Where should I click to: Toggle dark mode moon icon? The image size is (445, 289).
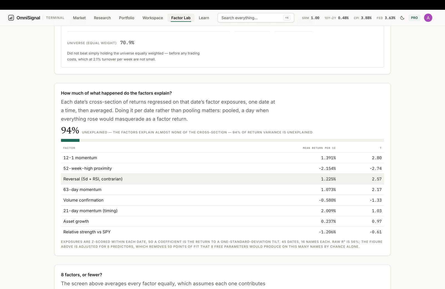(x=402, y=18)
